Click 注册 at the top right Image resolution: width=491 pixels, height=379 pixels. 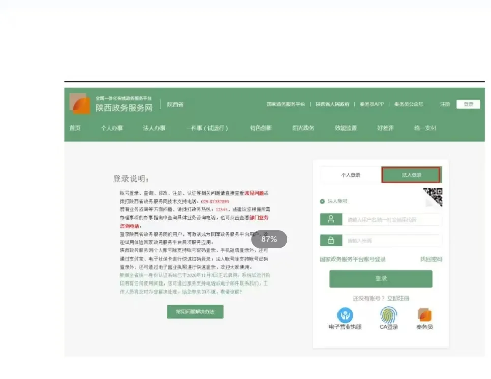[x=446, y=104]
